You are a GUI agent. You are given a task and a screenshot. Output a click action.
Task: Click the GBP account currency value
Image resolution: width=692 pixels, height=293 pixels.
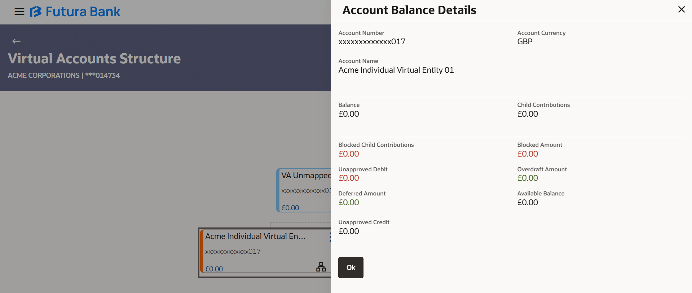coord(525,42)
